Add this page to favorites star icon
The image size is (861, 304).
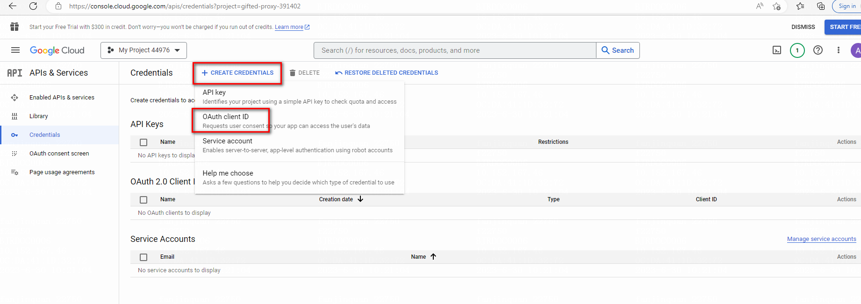(776, 6)
